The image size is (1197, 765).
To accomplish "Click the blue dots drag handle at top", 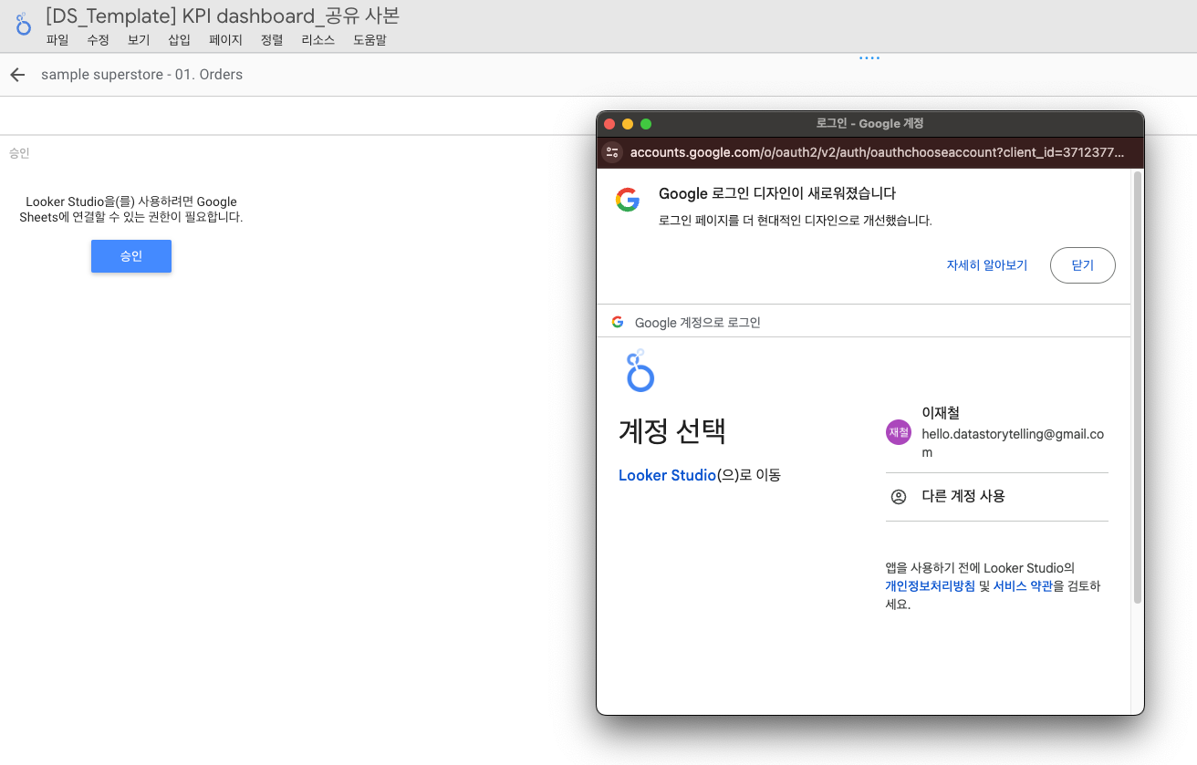I will (x=869, y=58).
